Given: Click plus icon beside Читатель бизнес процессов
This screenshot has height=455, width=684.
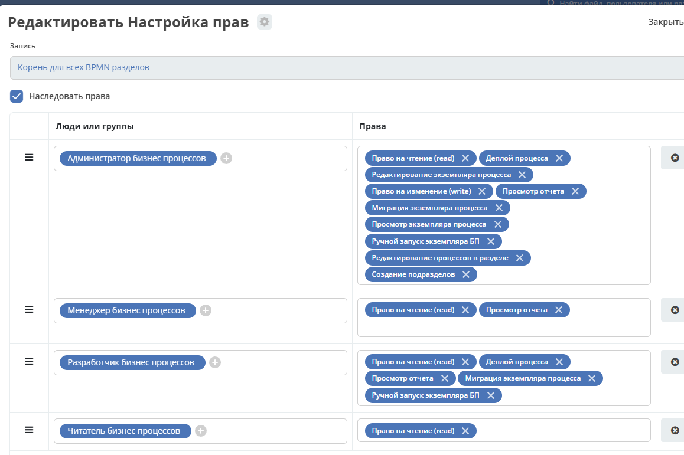Looking at the screenshot, I should pyautogui.click(x=201, y=431).
